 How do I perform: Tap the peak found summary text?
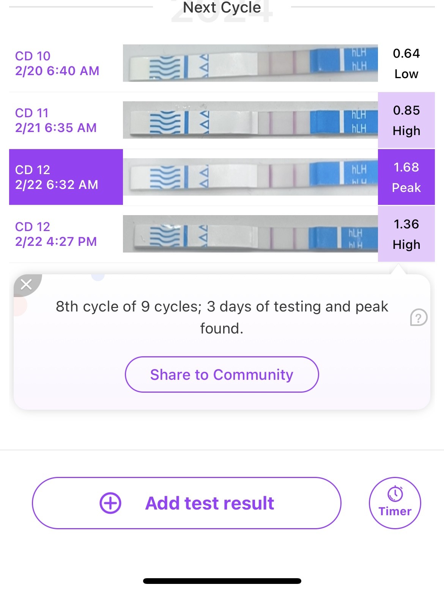[x=222, y=317]
